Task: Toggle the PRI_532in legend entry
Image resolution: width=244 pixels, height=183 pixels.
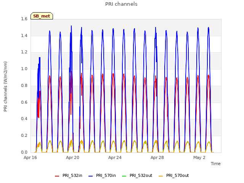Action: click(69, 175)
